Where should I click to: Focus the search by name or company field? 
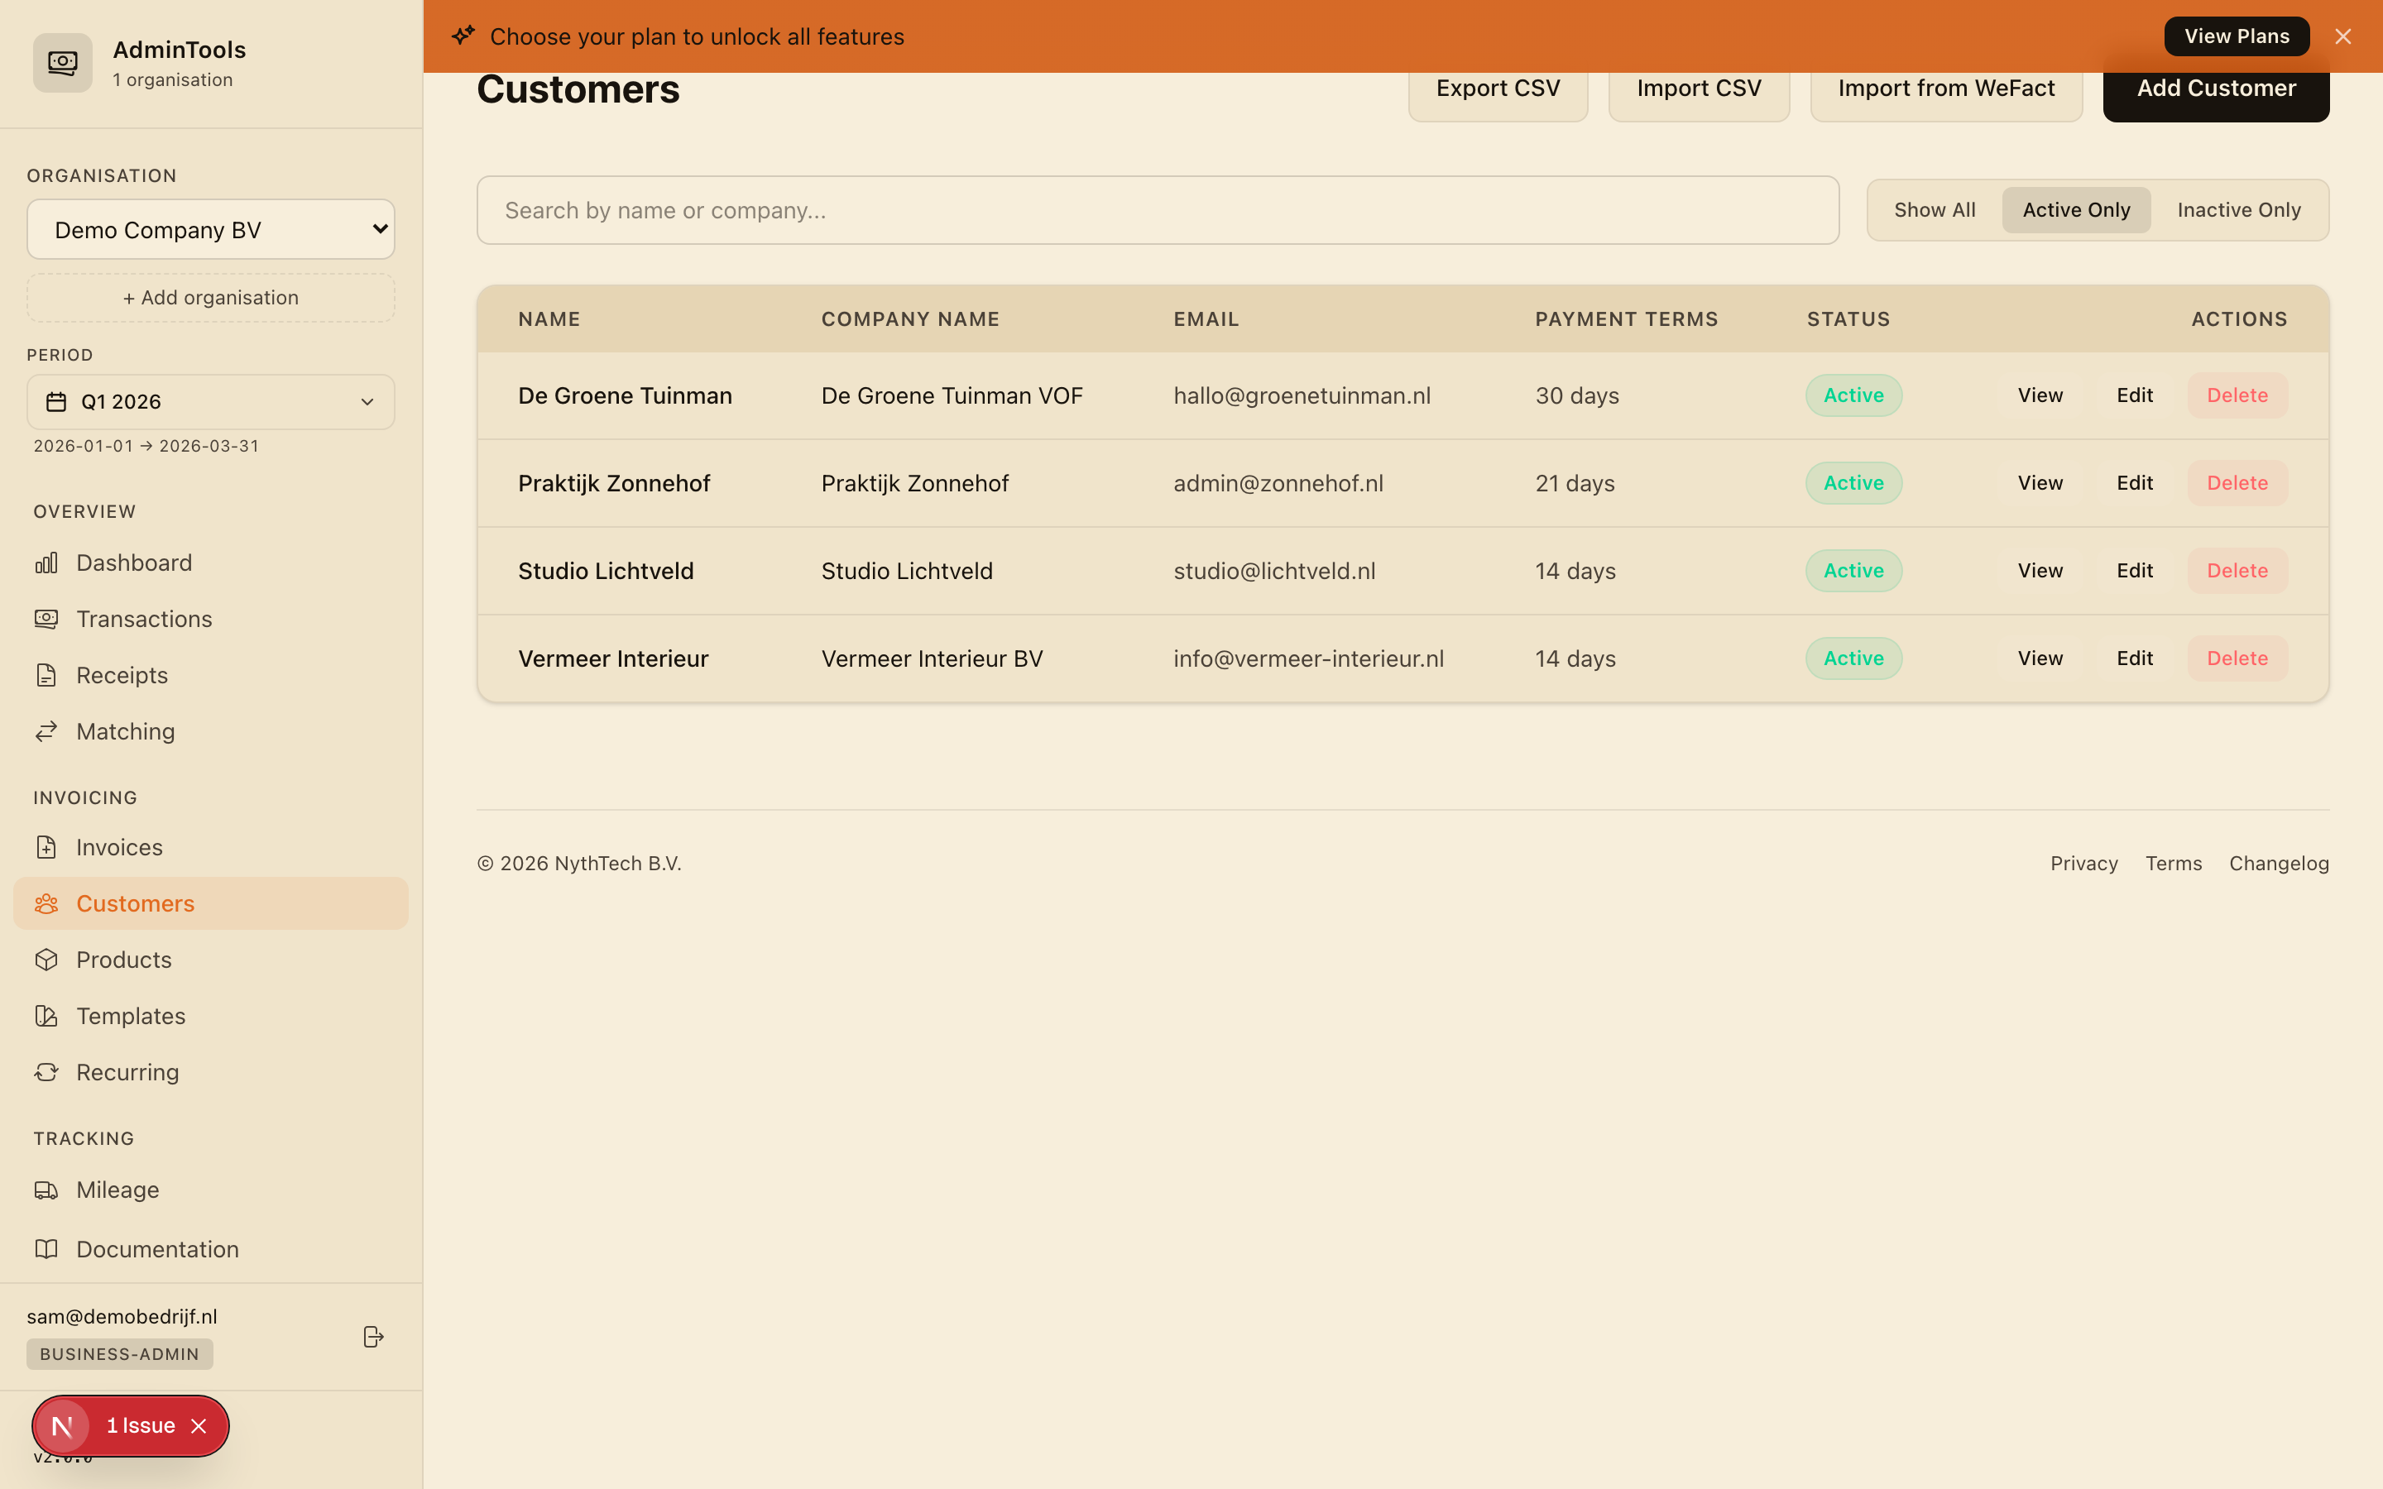pyautogui.click(x=1158, y=210)
